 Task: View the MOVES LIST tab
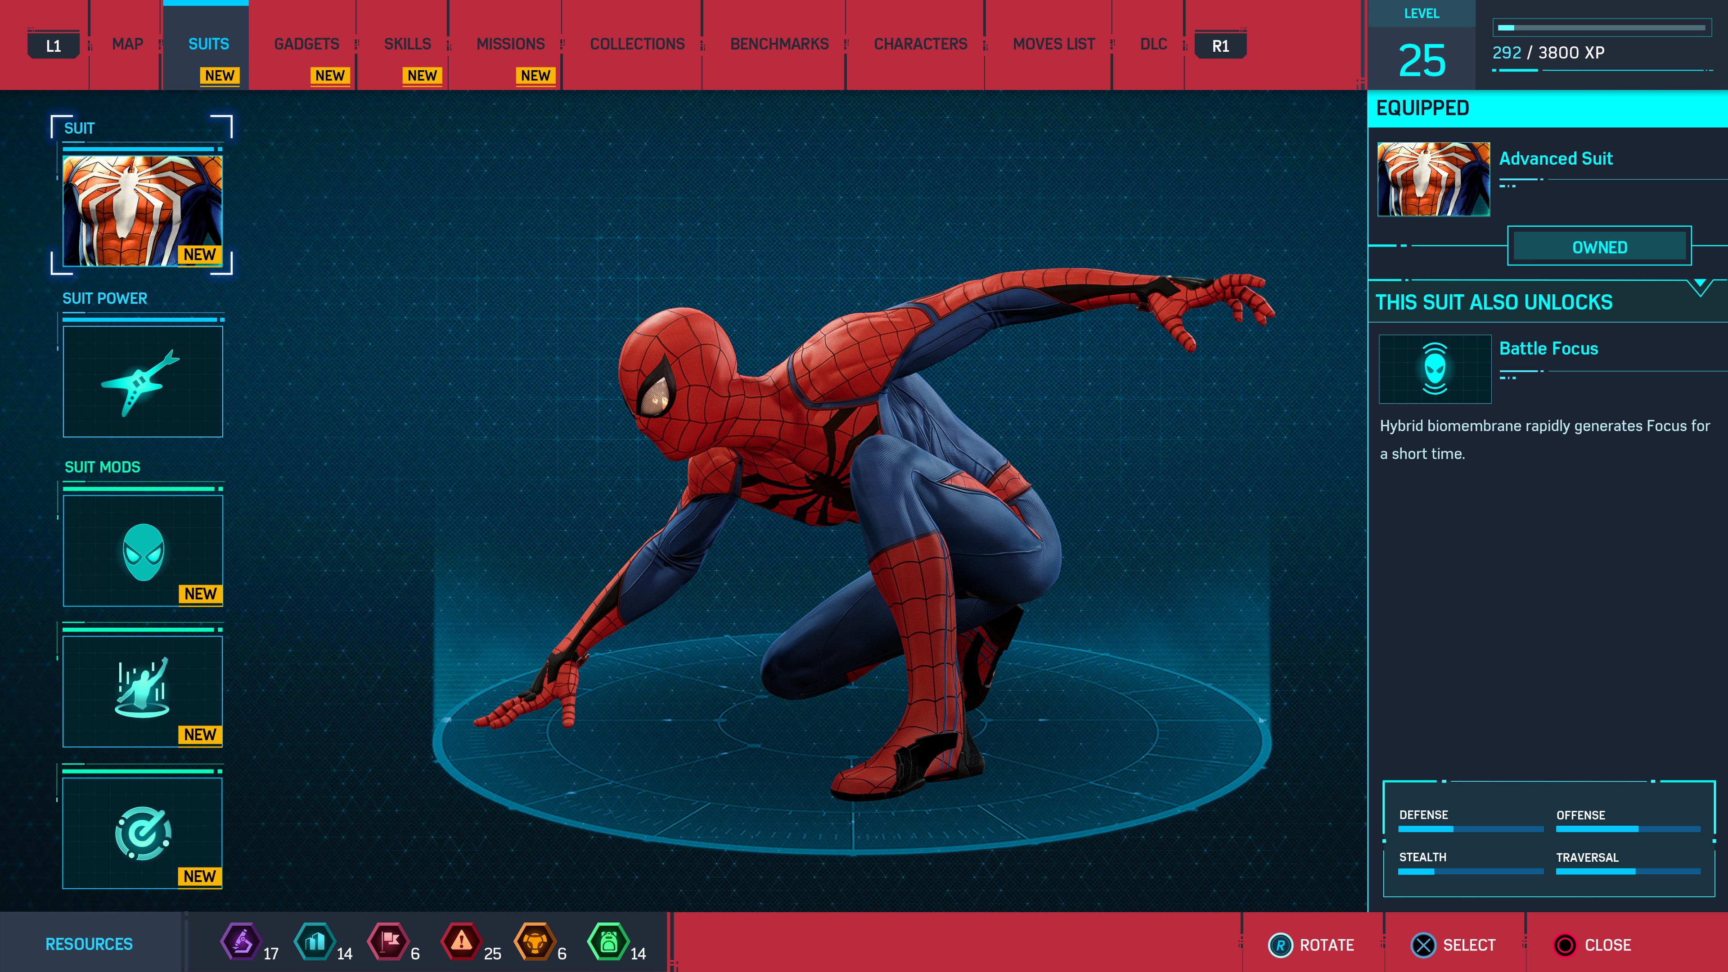[1053, 44]
